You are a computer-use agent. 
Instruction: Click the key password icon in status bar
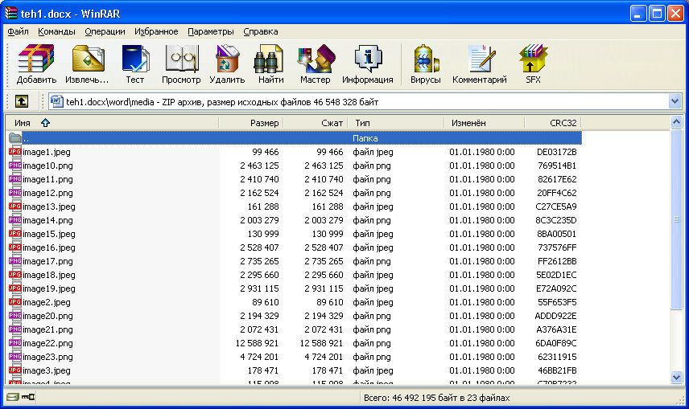click(28, 397)
